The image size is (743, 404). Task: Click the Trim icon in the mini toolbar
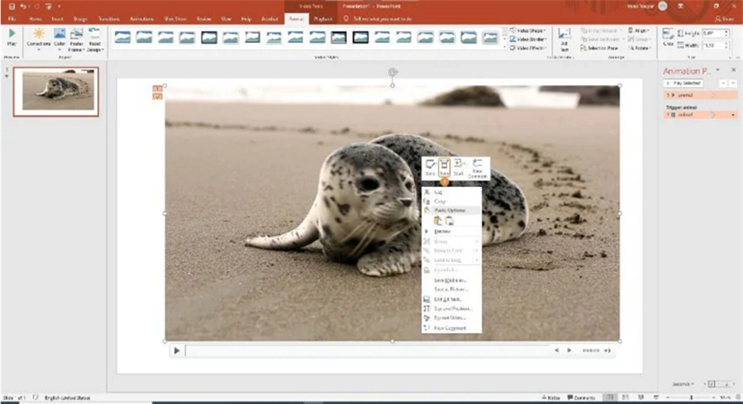(x=445, y=167)
